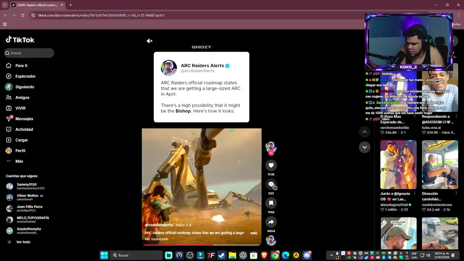Viewport: 464px width, 261px height.
Task: Open rossiniirestauracoes creator link
Action: click(x=436, y=205)
